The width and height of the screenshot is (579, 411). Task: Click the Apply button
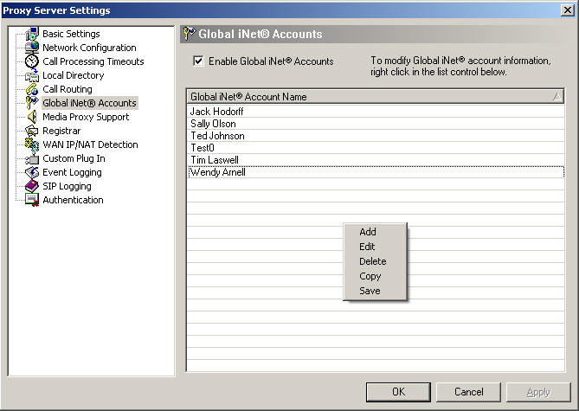pyautogui.click(x=538, y=392)
